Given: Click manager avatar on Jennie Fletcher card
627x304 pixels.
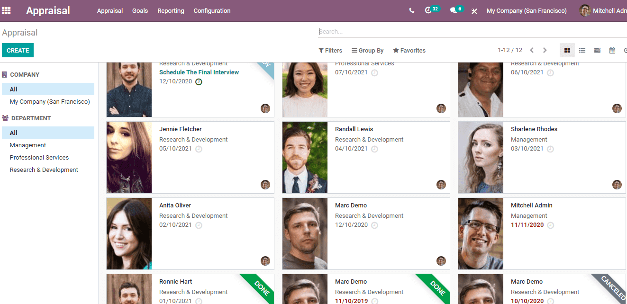Looking at the screenshot, I should click(265, 185).
